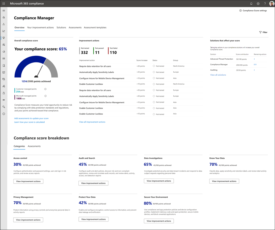Select the Assessments breakdown tab
This screenshot has width=275, height=230.
coord(34,146)
